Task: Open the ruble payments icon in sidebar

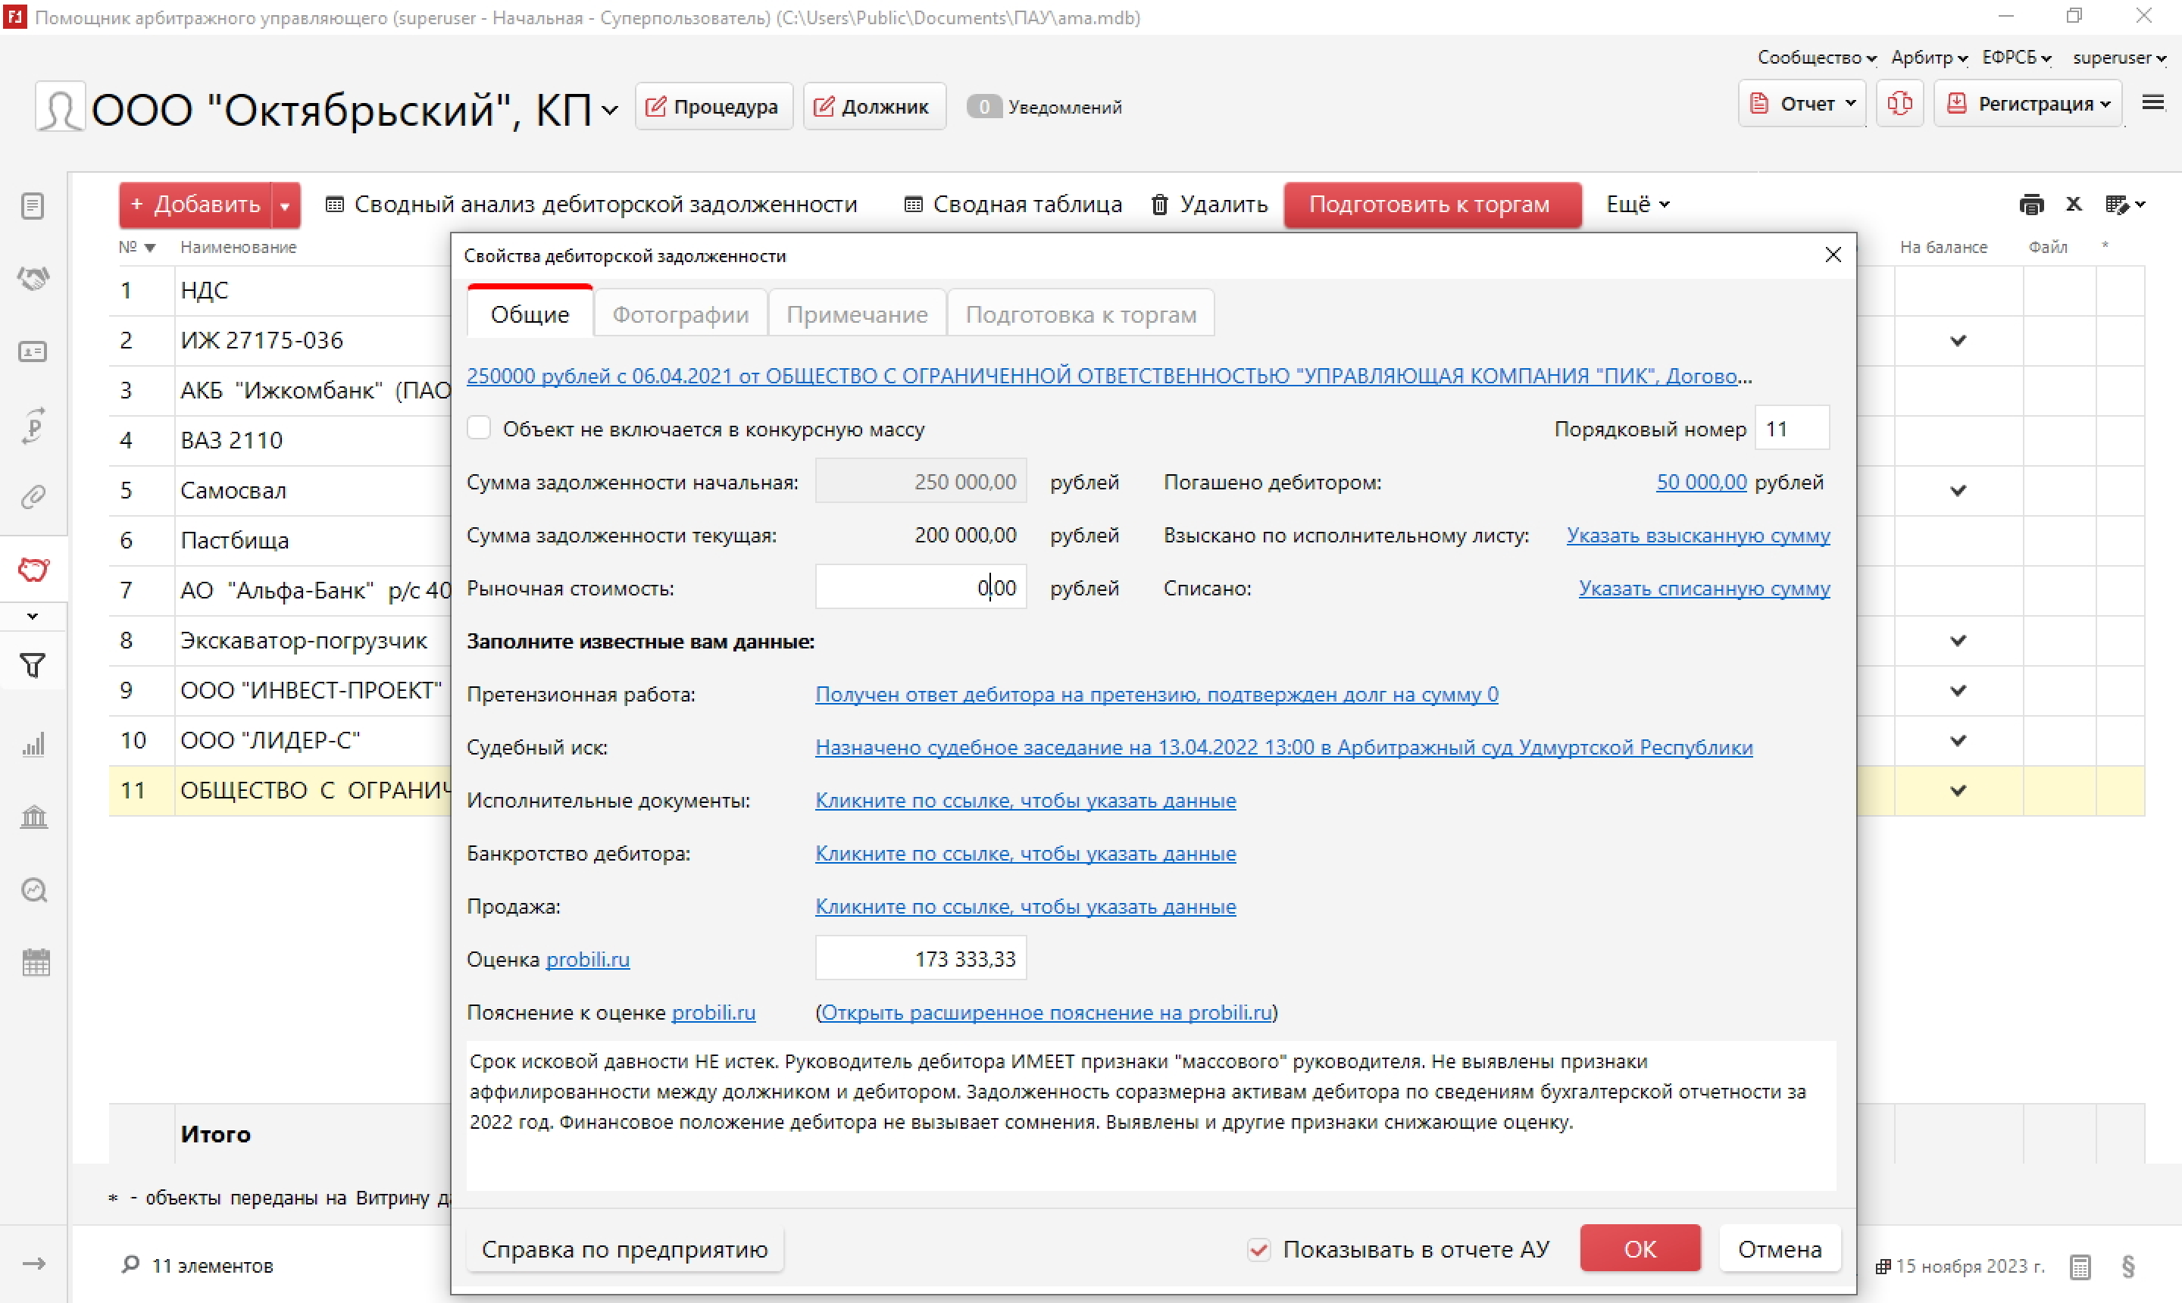Action: 33,425
